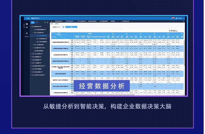Open the user account dropdown at top right

[x=179, y=18]
